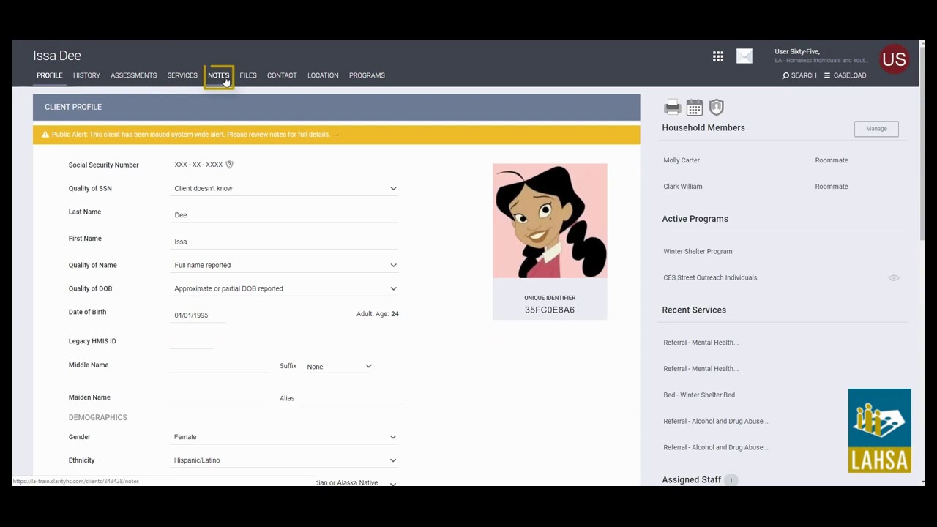Open CES Street Outreach Individuals program
Screen dimensions: 937x527
click(710, 278)
